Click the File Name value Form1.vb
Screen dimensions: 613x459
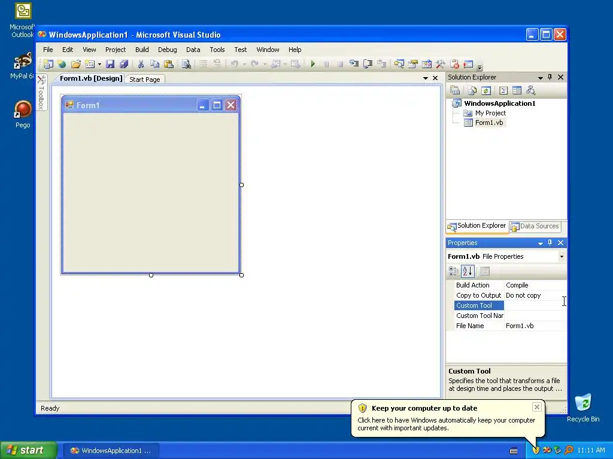point(535,326)
